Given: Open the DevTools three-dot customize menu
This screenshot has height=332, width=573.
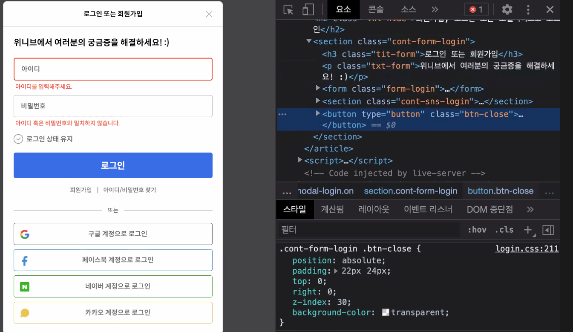Looking at the screenshot, I should coord(528,9).
